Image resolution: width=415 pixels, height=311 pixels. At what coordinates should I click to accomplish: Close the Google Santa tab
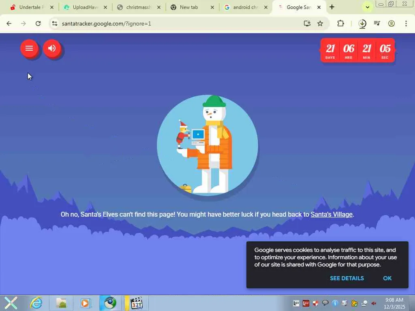(x=319, y=7)
